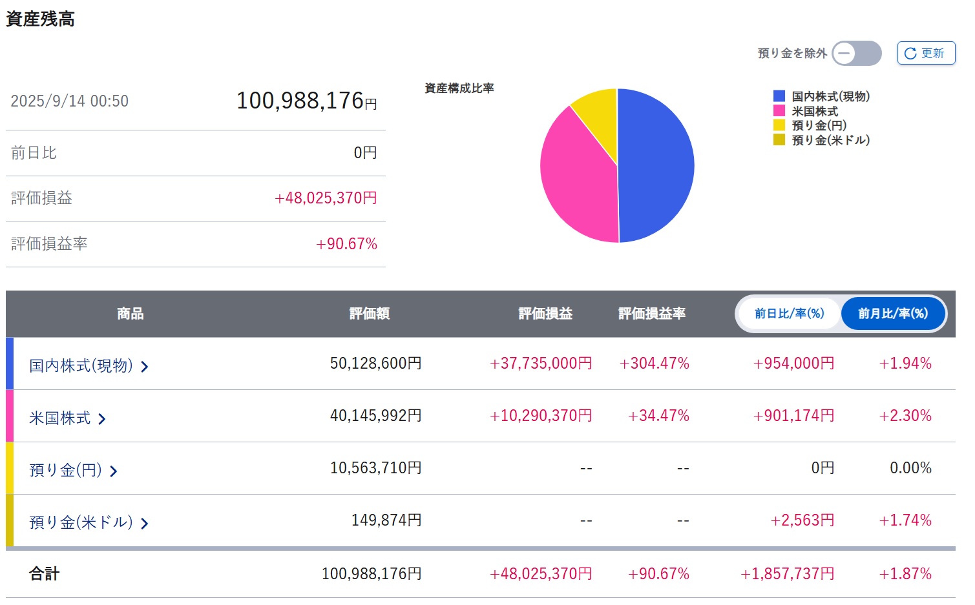Click pink legend swatch for 米国株式
The width and height of the screenshot is (975, 605).
(x=779, y=110)
